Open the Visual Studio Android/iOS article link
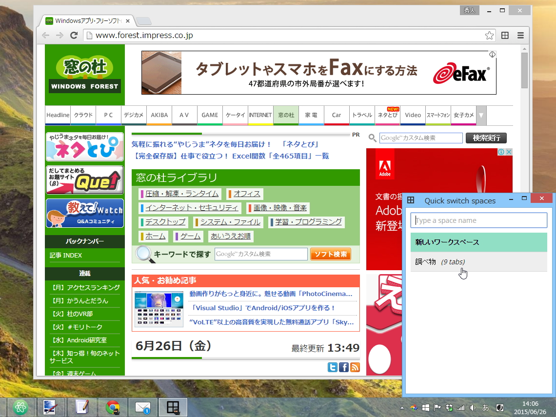Screen dimensions: 556x417 262,308
